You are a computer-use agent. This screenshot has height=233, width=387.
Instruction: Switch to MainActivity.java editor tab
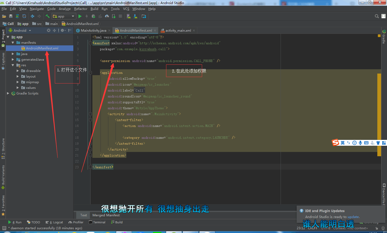tap(94, 31)
